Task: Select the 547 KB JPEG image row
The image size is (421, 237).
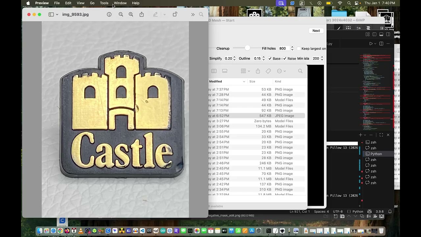Action: click(x=257, y=116)
